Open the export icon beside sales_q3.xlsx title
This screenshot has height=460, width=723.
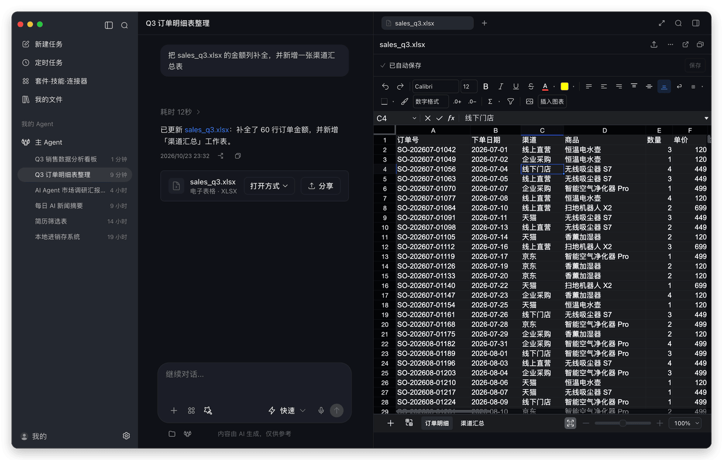[x=654, y=44]
